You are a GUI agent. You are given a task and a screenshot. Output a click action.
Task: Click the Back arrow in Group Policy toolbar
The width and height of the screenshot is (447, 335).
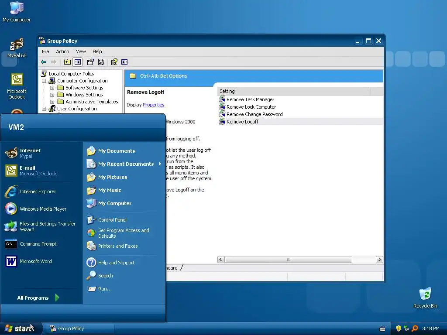44,62
